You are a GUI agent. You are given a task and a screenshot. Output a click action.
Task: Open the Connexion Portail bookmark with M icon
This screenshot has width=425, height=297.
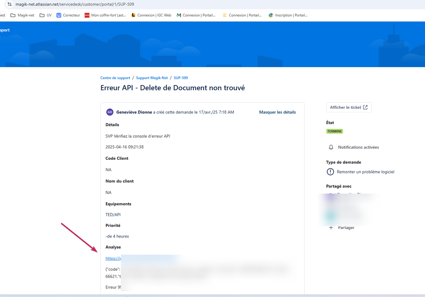point(196,15)
